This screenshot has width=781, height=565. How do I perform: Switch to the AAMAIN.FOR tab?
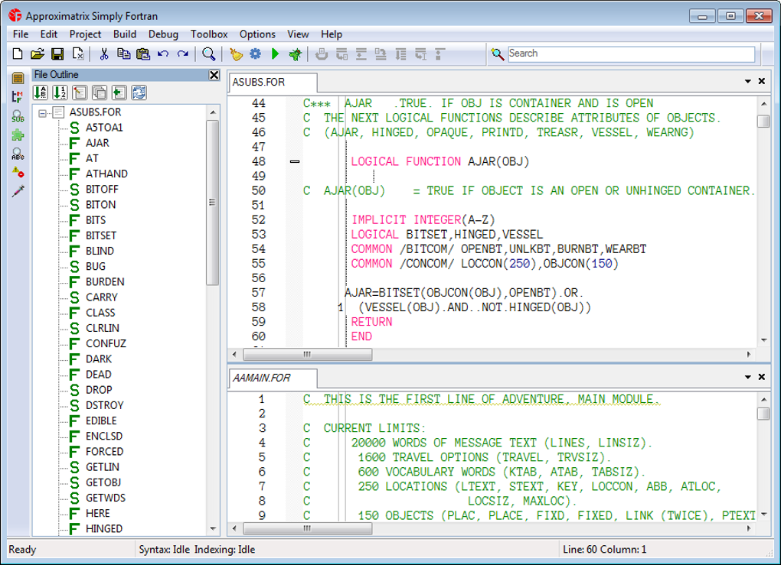(262, 378)
